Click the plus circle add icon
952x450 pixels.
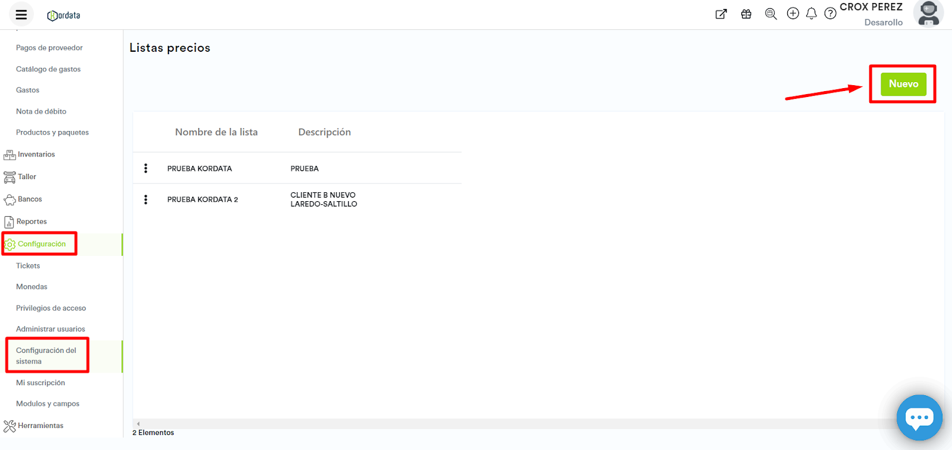pyautogui.click(x=793, y=14)
